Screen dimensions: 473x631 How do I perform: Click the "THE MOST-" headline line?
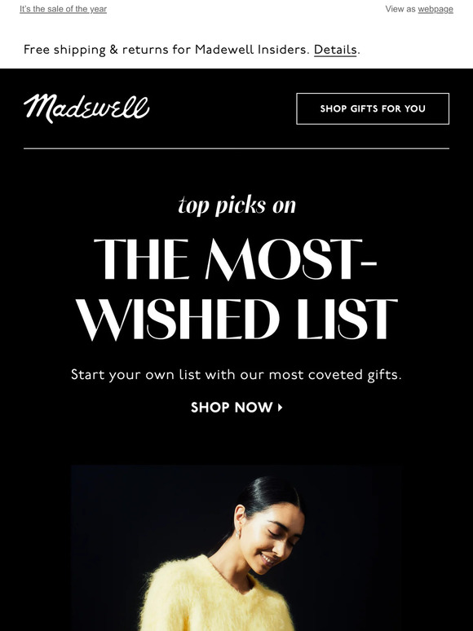coord(236,258)
